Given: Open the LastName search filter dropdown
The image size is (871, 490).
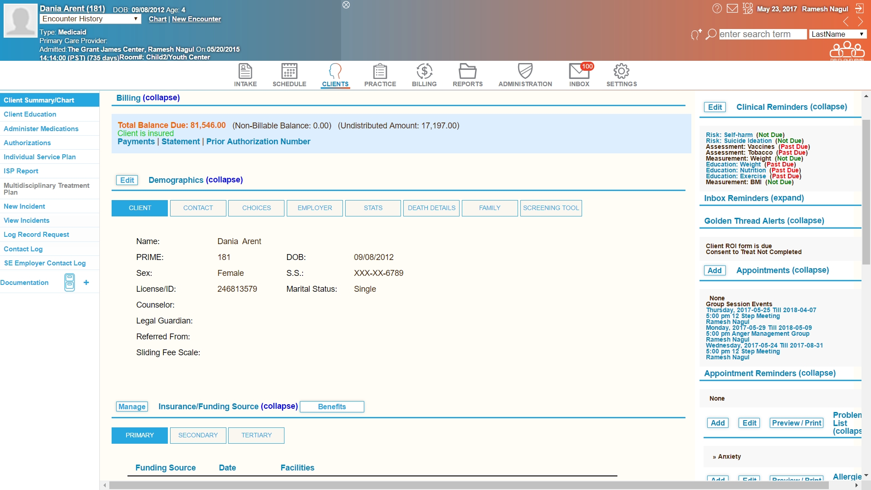Looking at the screenshot, I should click(x=837, y=34).
